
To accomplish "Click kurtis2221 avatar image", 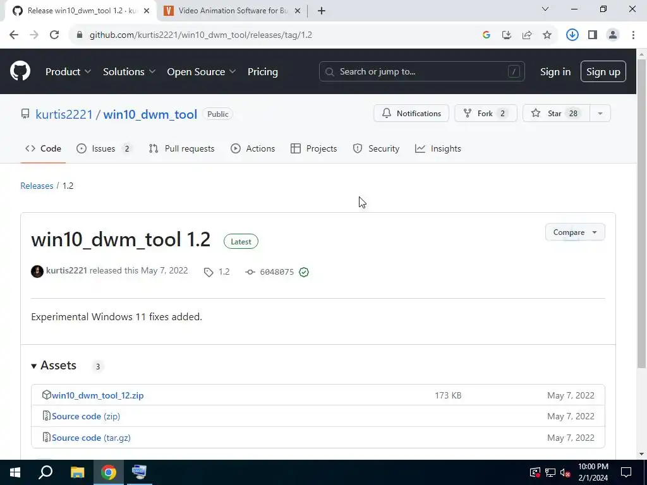I will click(37, 272).
